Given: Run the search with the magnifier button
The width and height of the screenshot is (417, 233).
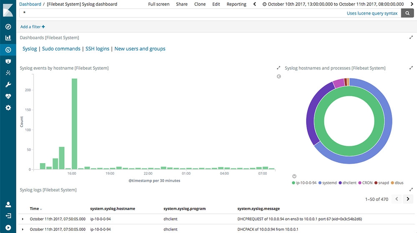Looking at the screenshot, I should coord(407,13).
